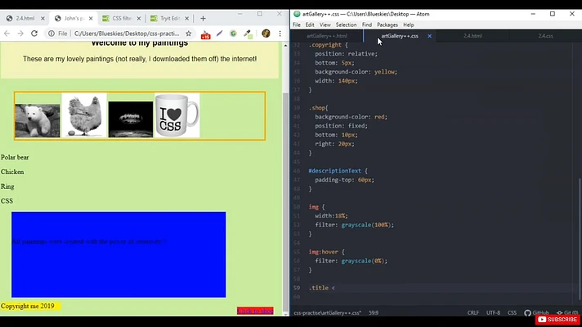Click the #descriptionText selector line
This screenshot has height=327, width=582.
coord(338,171)
